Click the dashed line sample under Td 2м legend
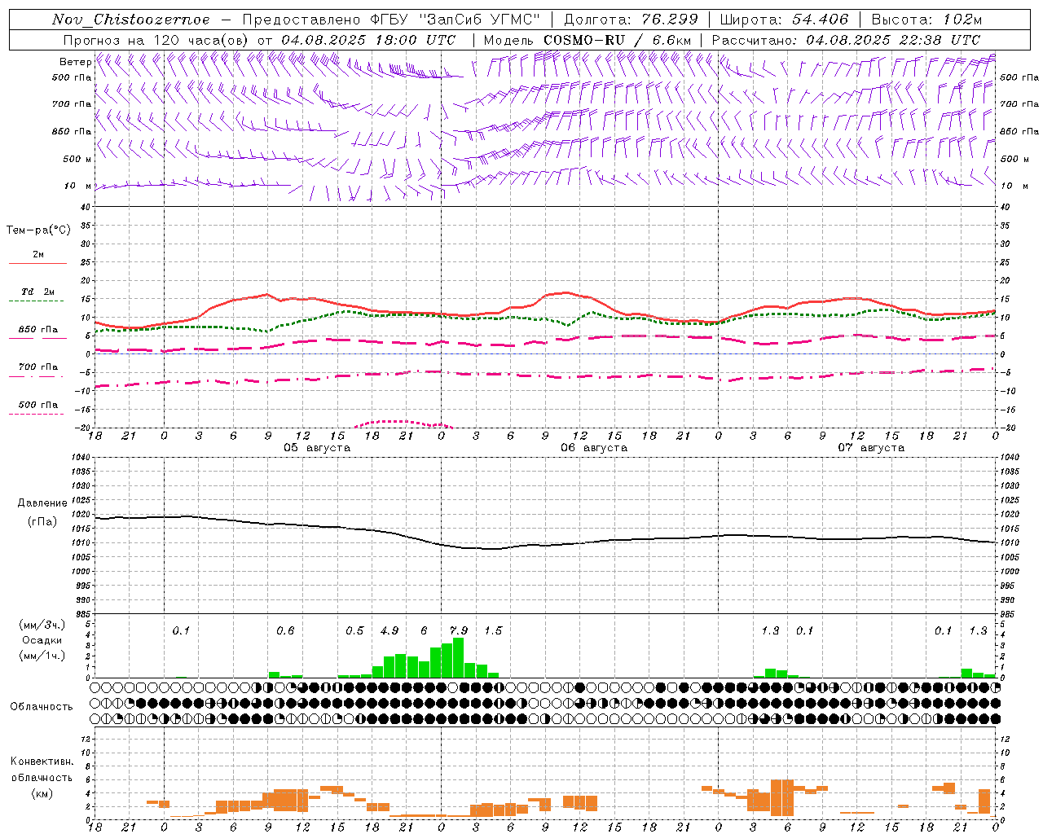Image resolution: width=1043 pixels, height=834 pixels. coord(37,301)
